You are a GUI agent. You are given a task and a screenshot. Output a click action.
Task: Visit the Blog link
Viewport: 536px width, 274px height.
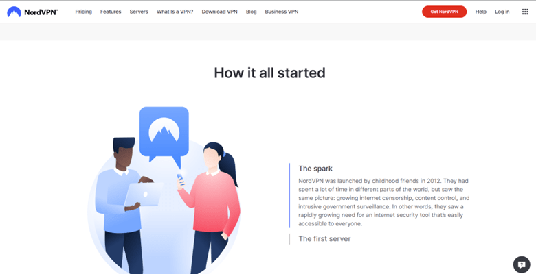251,12
